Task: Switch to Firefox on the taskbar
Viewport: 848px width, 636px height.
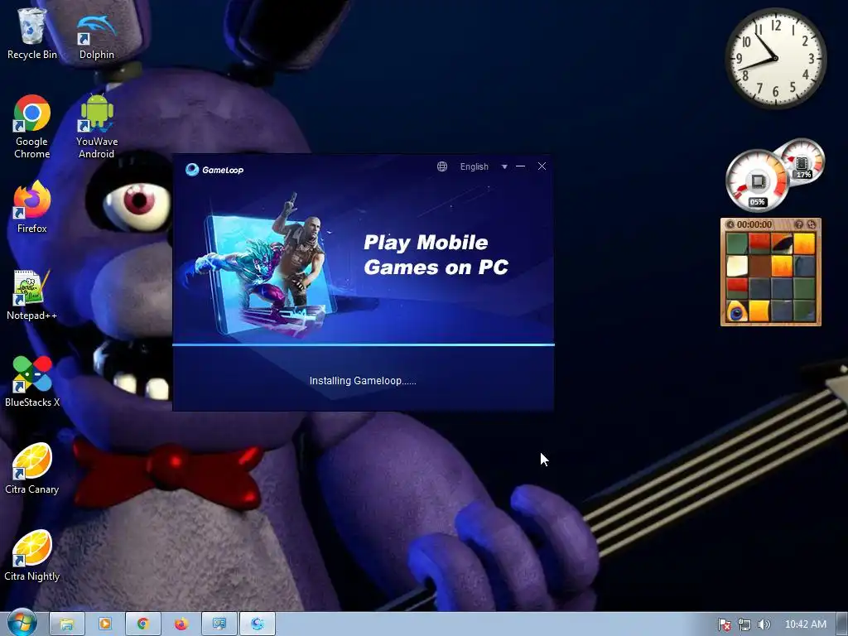Action: point(181,624)
